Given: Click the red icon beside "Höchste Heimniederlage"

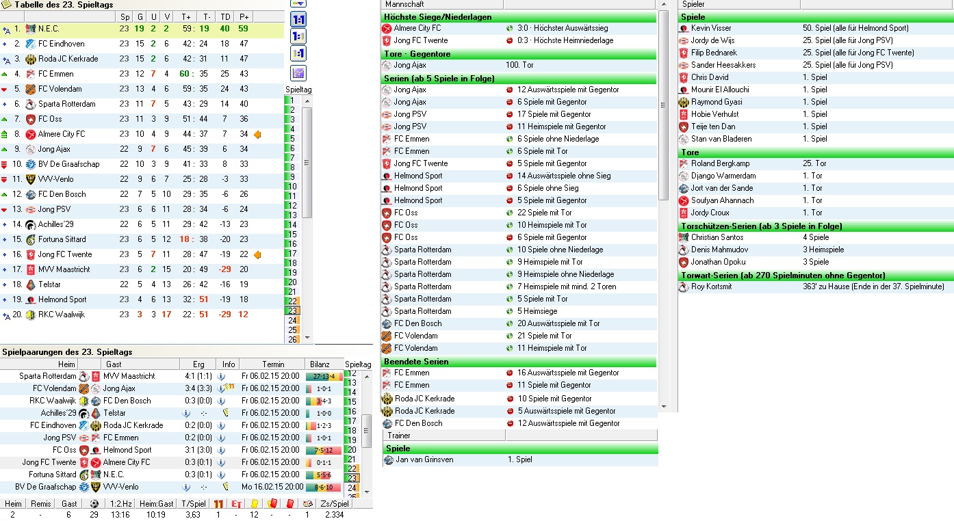Looking at the screenshot, I should pos(509,40).
